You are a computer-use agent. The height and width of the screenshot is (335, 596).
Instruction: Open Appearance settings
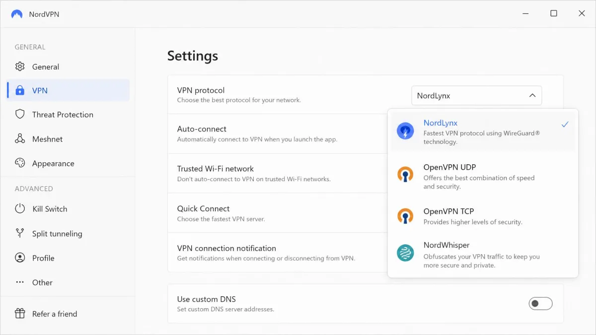coord(68,163)
